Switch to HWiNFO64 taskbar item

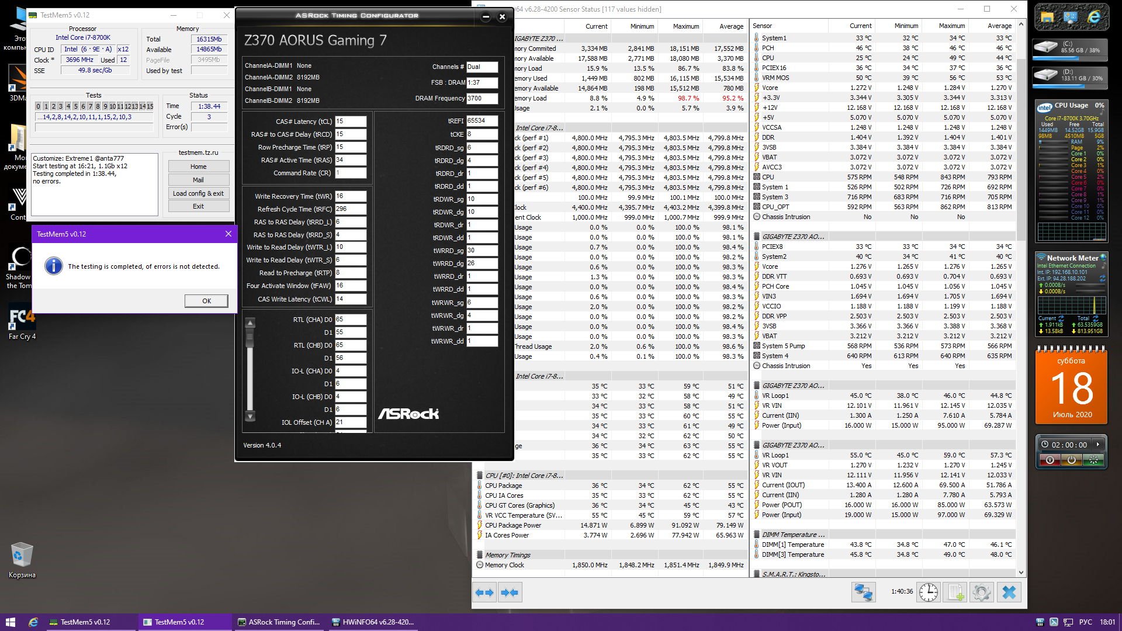pyautogui.click(x=373, y=622)
